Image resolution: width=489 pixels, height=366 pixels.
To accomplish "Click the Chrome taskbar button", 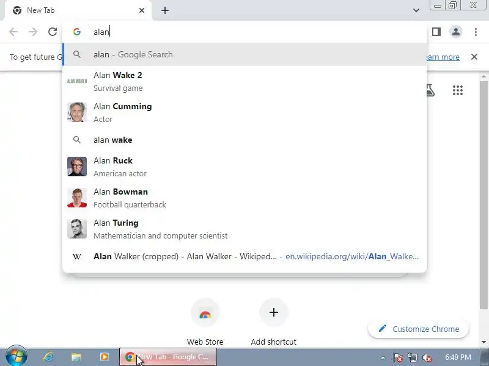I will click(x=168, y=357).
